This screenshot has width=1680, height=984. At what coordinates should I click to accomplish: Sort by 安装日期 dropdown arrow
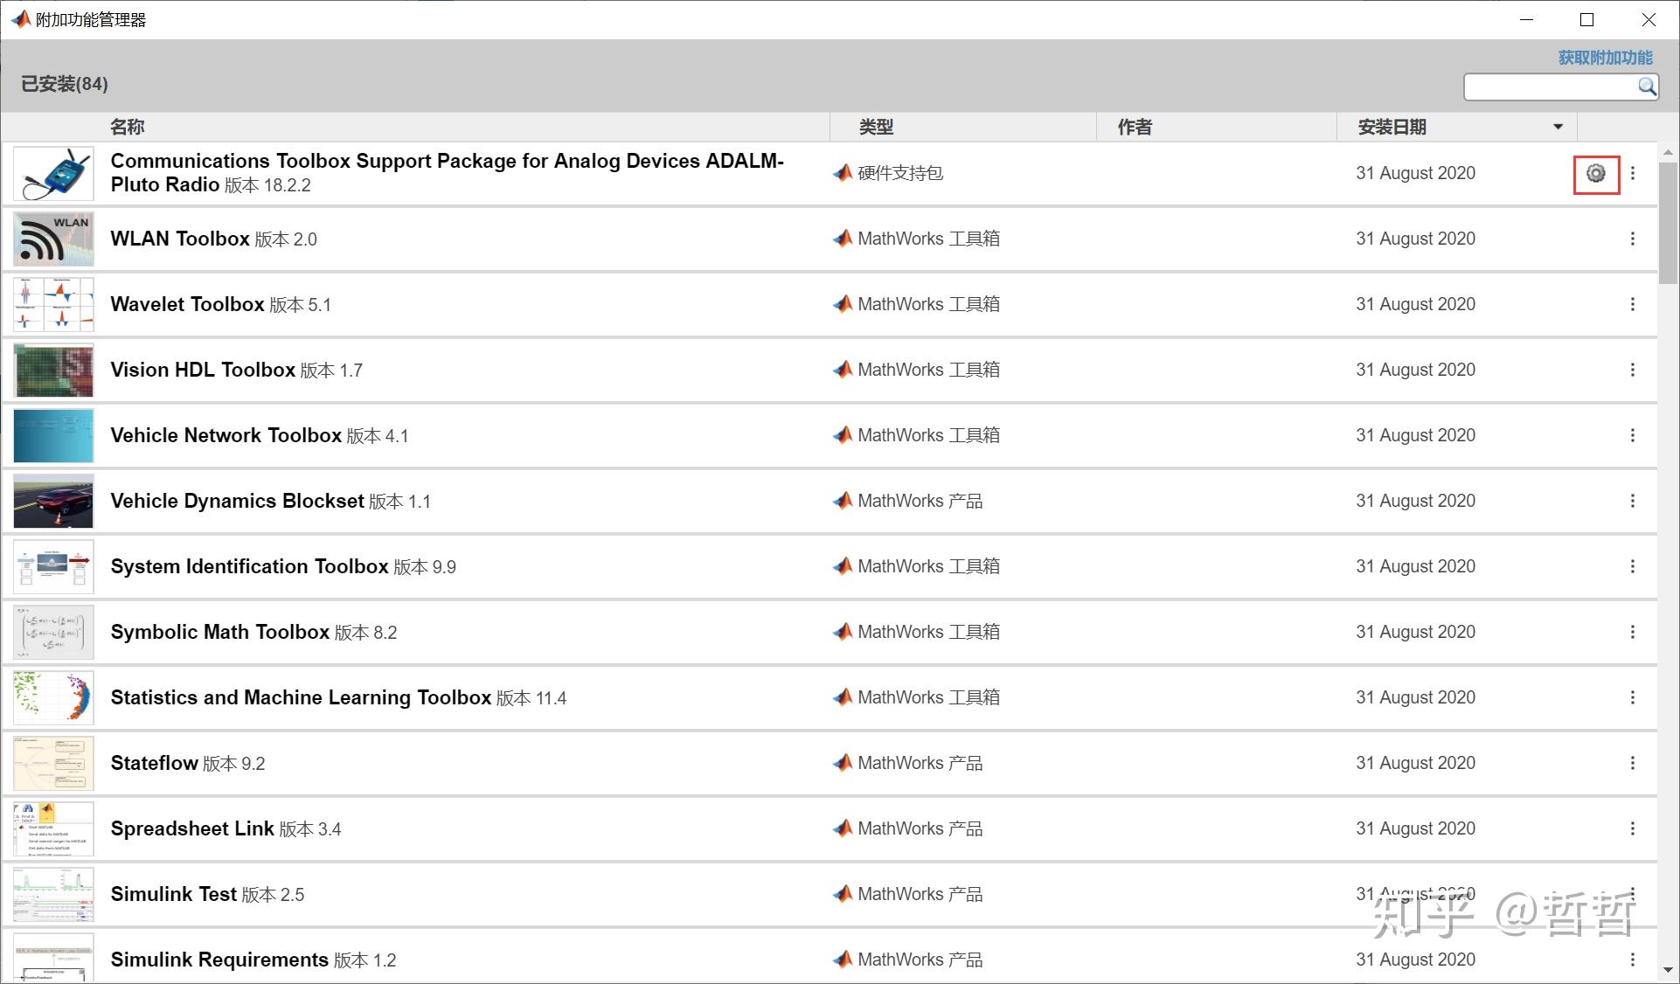coord(1558,128)
